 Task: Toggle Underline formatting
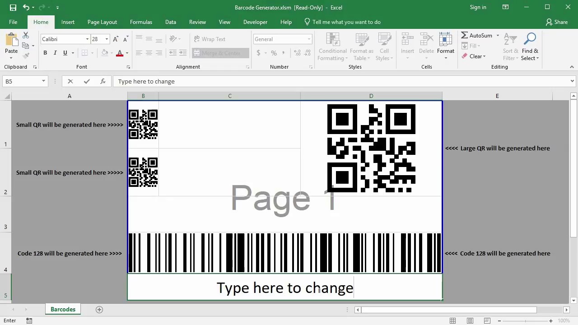(x=65, y=53)
